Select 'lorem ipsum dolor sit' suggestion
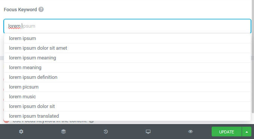The height and width of the screenshot is (139, 254). click(x=127, y=106)
